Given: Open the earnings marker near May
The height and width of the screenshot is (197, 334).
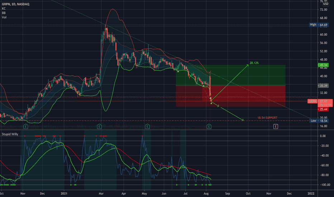Looking at the screenshot, I should click(x=147, y=127).
